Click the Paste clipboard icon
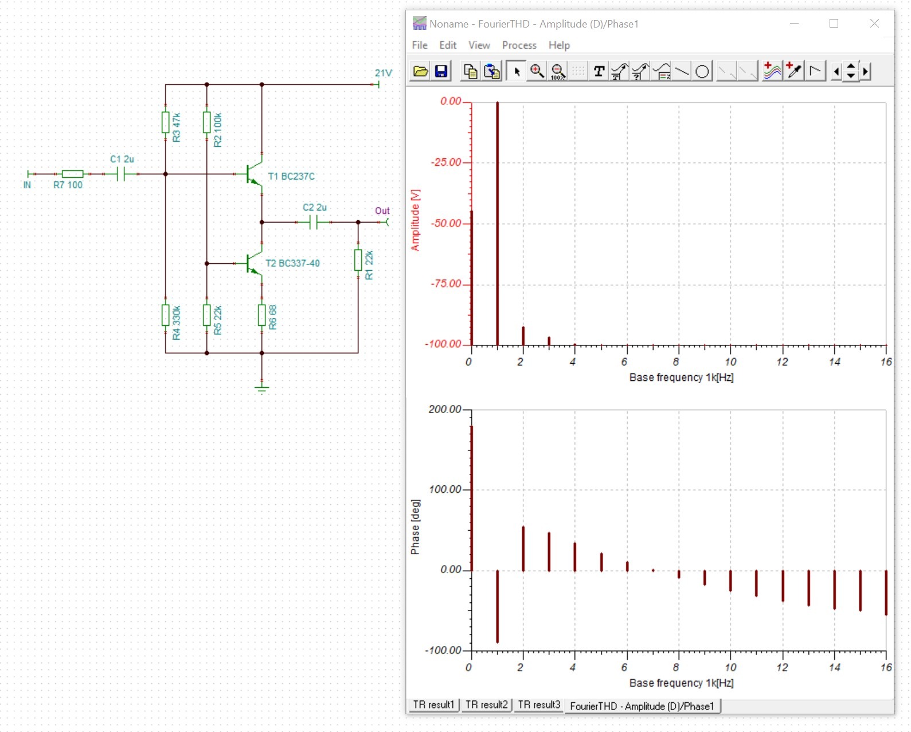Viewport: 911px width, 732px height. click(x=491, y=71)
